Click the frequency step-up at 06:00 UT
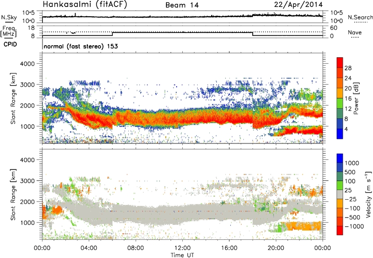This screenshot has width=373, height=258. pyautogui.click(x=112, y=34)
